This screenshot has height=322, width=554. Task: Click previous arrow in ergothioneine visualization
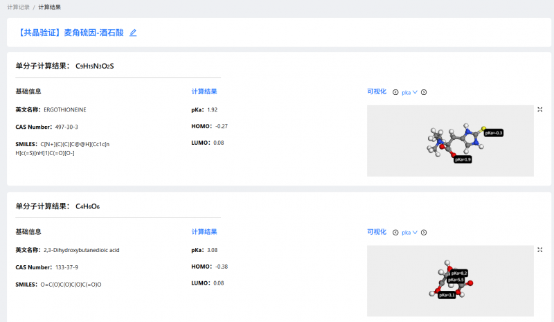(395, 92)
